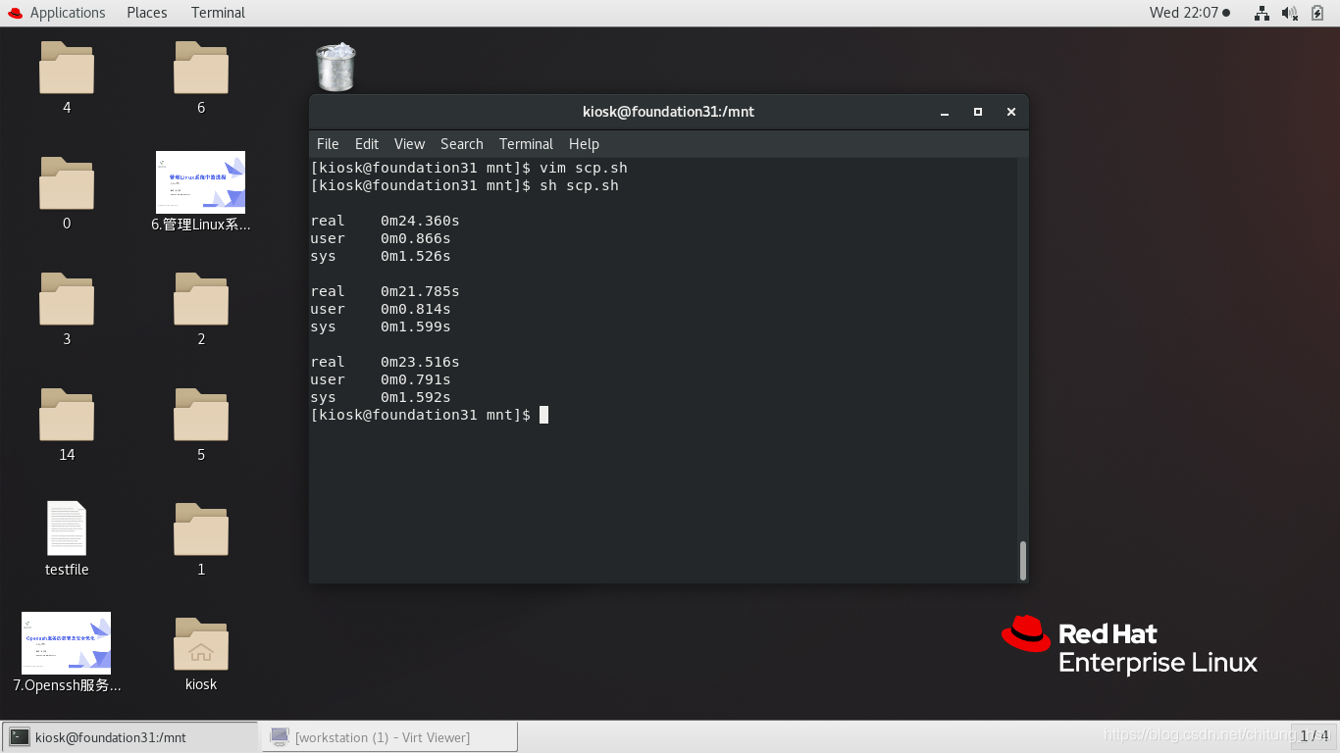Select desktop folder labeled 0

coord(67,183)
